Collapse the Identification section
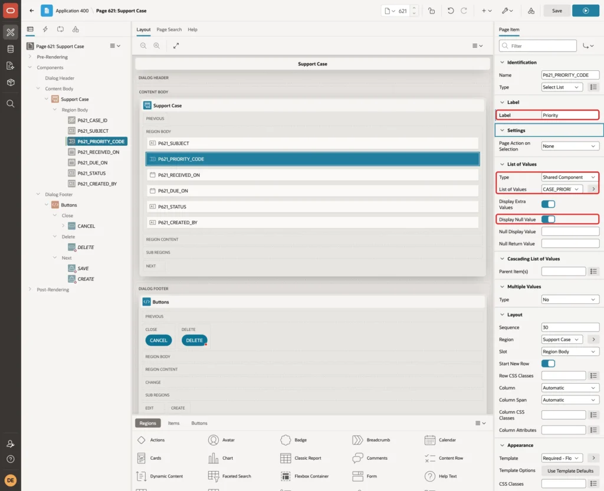Screen dimensions: 604x491 point(502,63)
